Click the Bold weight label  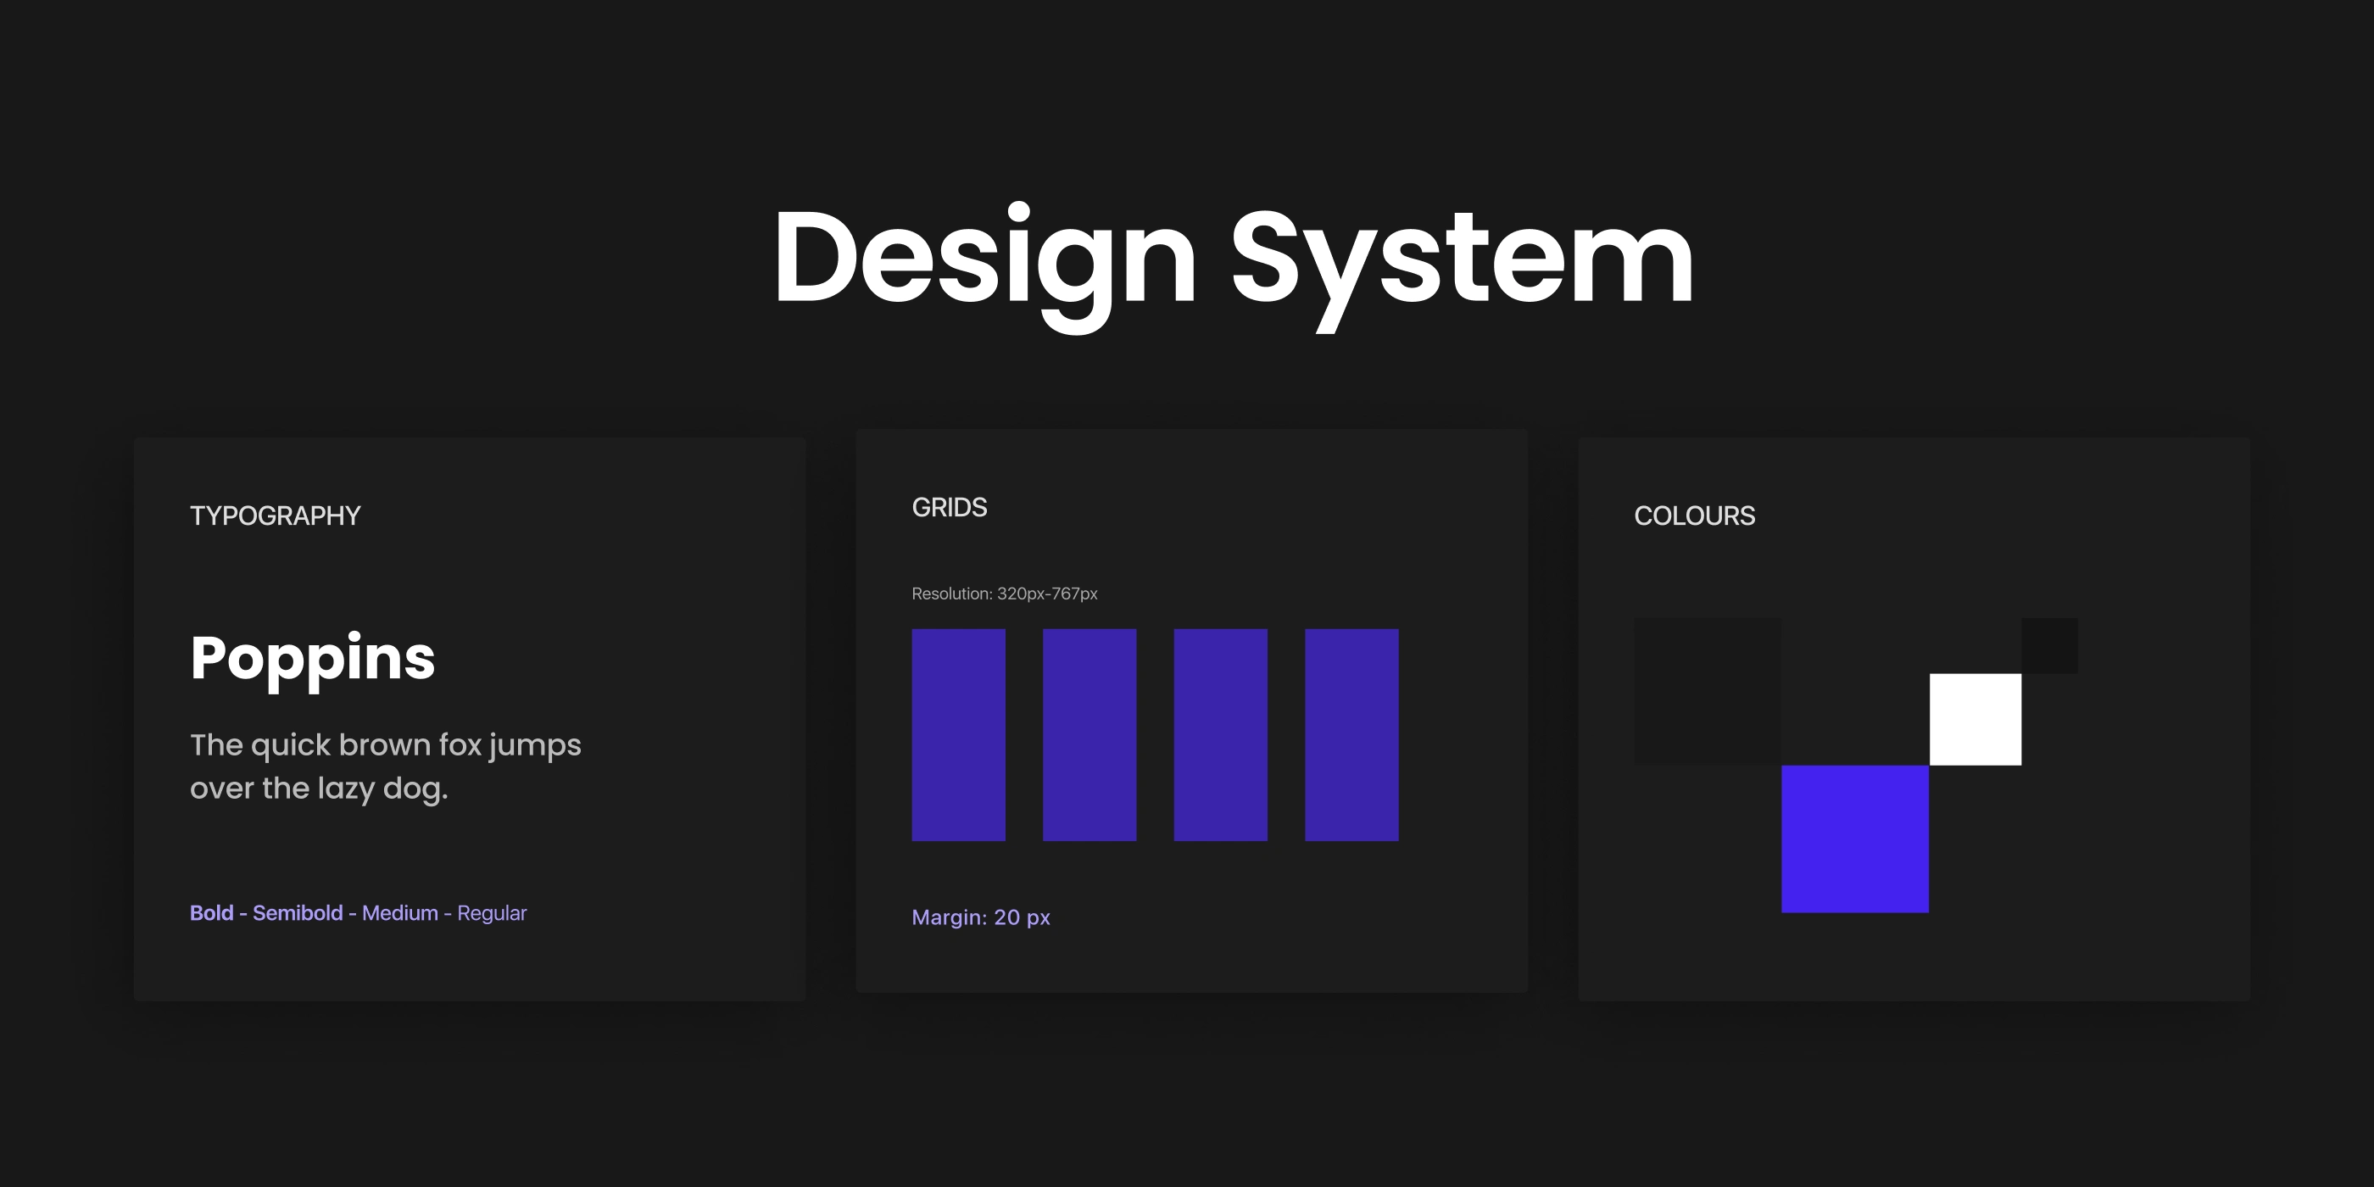[211, 912]
